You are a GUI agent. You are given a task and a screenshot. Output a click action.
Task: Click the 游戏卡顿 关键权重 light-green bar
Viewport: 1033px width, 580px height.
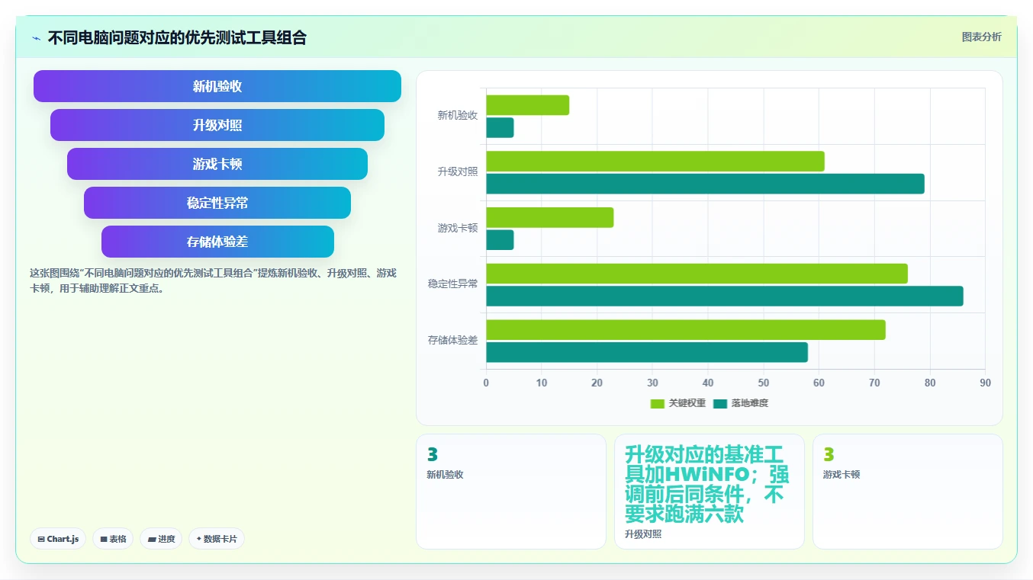(x=550, y=217)
